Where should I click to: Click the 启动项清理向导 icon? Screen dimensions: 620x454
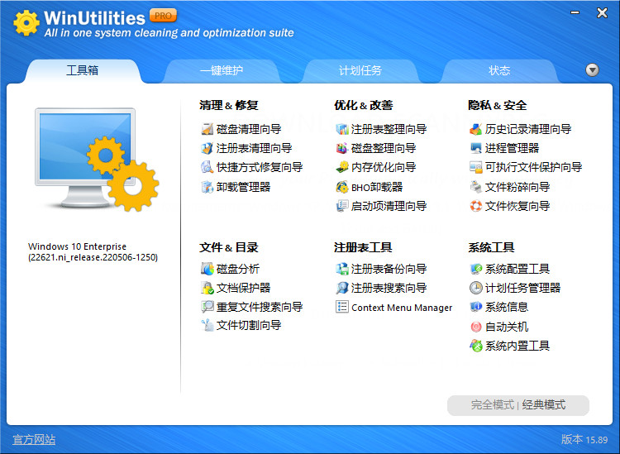coord(342,206)
